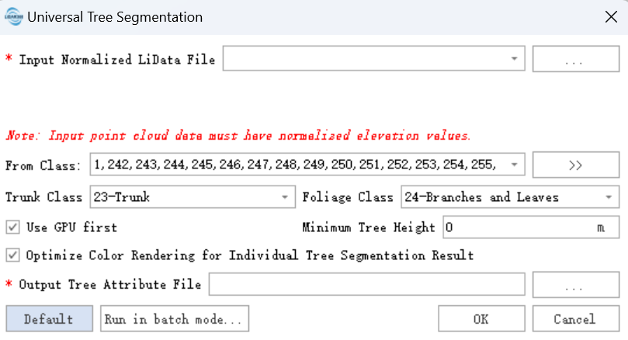
Task: Confirm with the OK button
Action: pyautogui.click(x=481, y=319)
